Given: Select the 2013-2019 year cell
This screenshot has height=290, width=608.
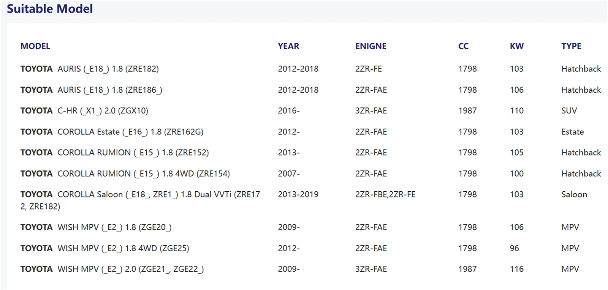Looking at the screenshot, I should [298, 194].
